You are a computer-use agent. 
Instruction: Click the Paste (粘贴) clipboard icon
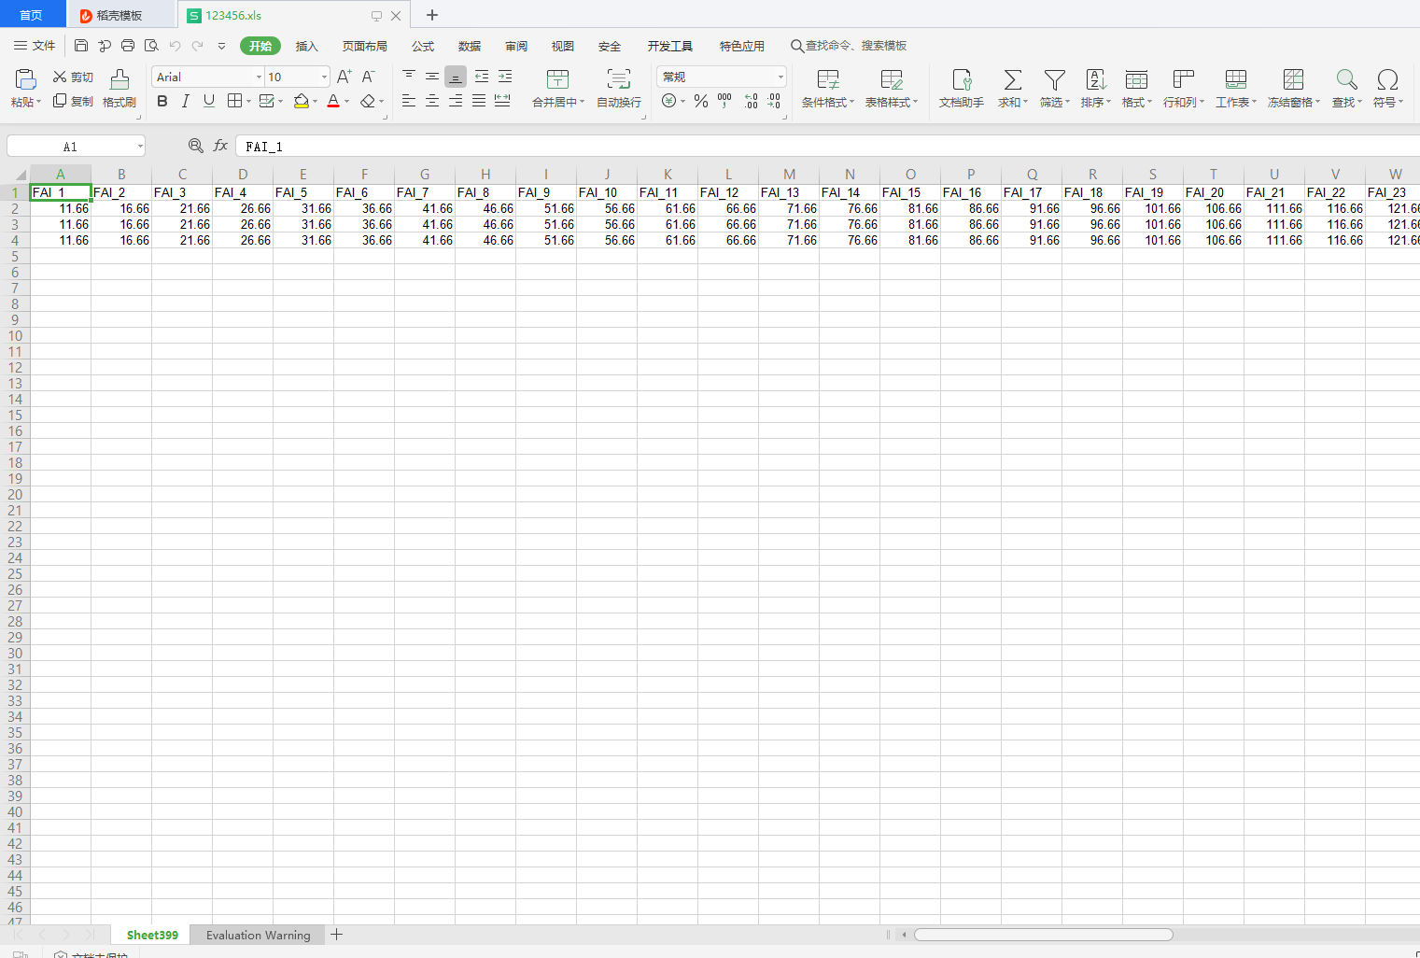click(25, 78)
